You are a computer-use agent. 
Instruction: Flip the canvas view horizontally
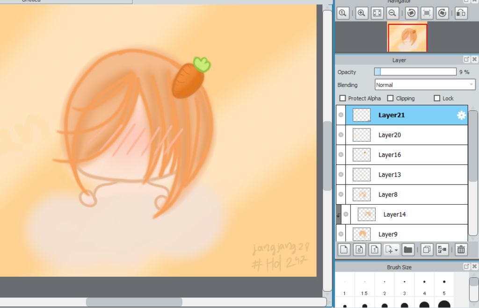pos(461,13)
